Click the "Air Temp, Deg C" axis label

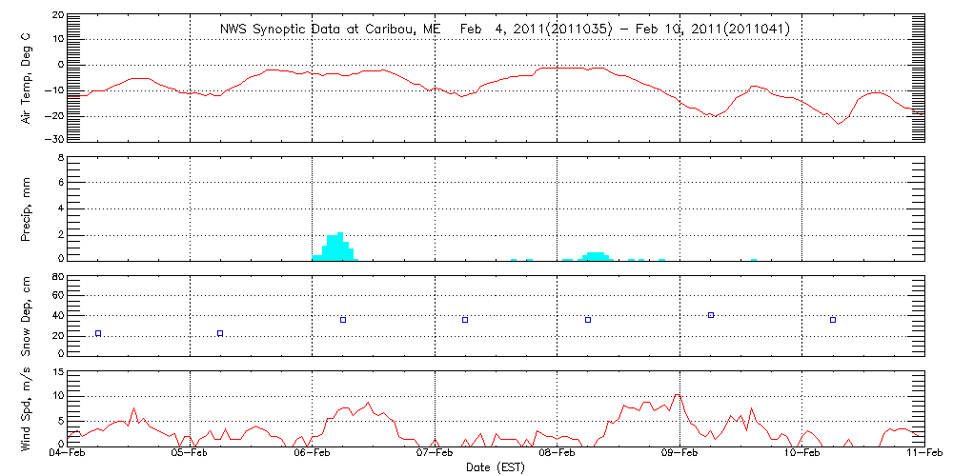27,78
